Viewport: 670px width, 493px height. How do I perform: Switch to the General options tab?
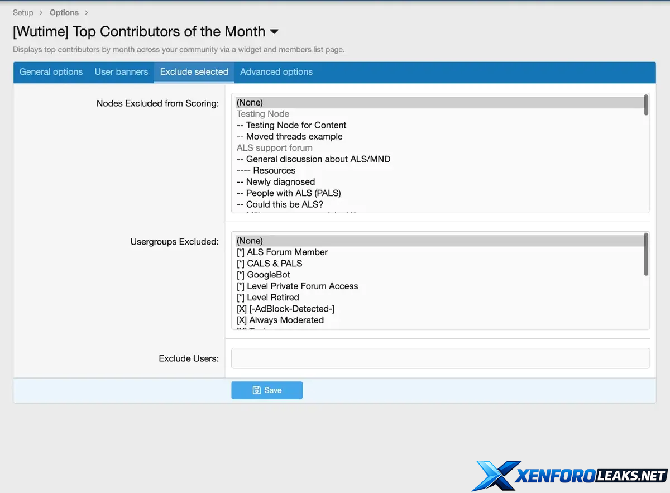click(x=51, y=72)
